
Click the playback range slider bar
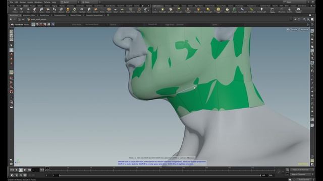coord(159,175)
